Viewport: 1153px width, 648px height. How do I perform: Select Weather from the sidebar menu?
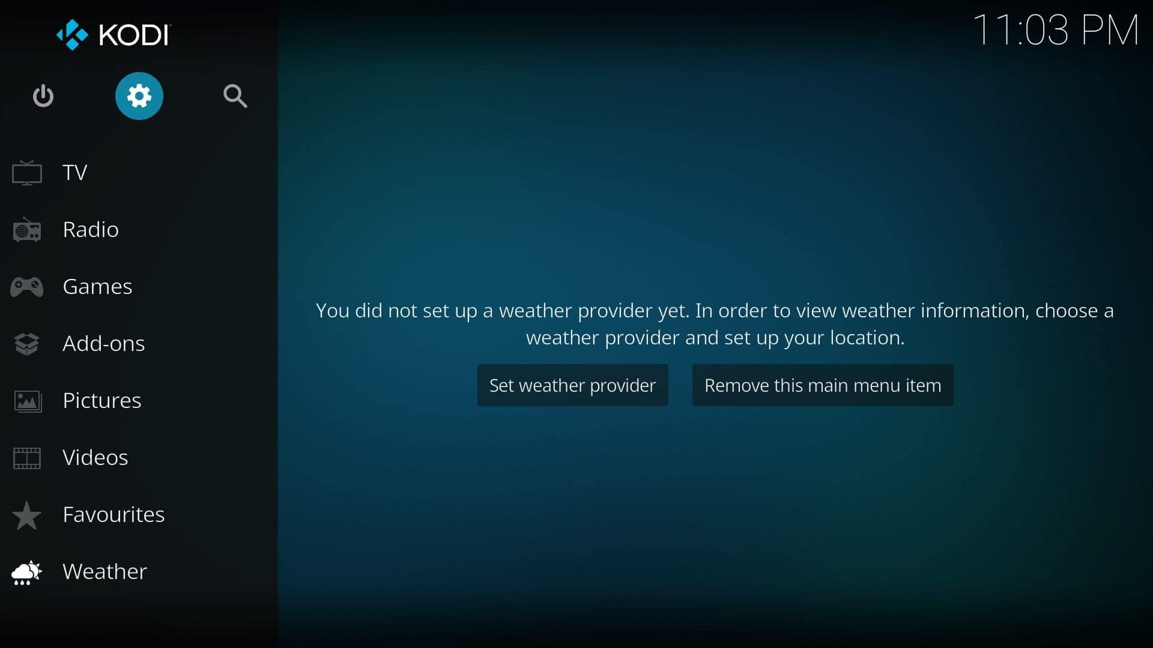pyautogui.click(x=104, y=571)
